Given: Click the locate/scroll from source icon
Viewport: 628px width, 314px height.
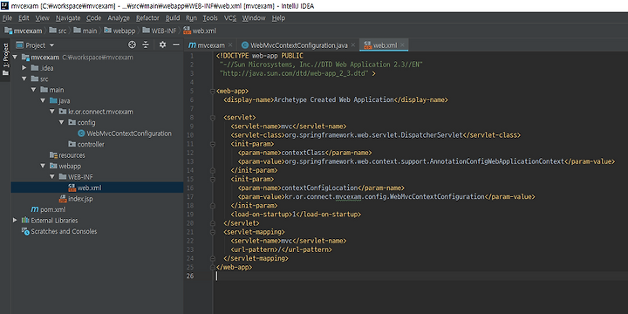Looking at the screenshot, I should pos(132,44).
